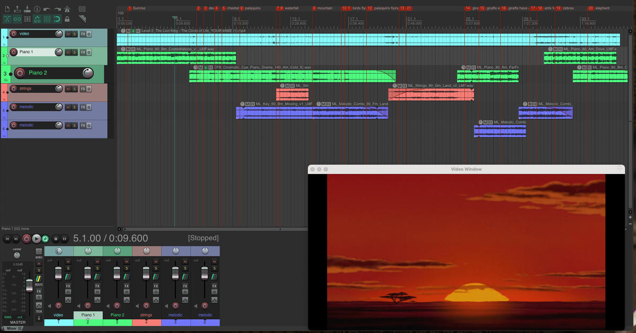The width and height of the screenshot is (636, 333).
Task: Click the Redo arrow in toolbar
Action: [x=57, y=9]
